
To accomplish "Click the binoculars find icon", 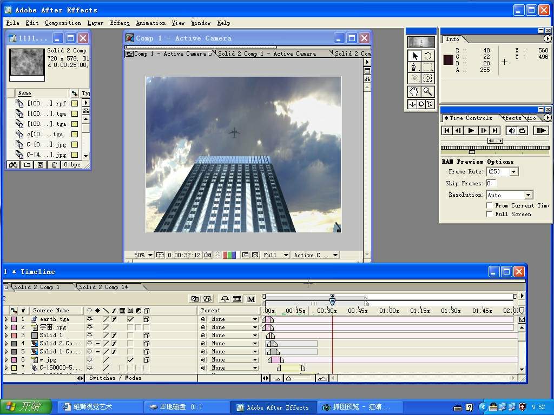I will (x=14, y=165).
